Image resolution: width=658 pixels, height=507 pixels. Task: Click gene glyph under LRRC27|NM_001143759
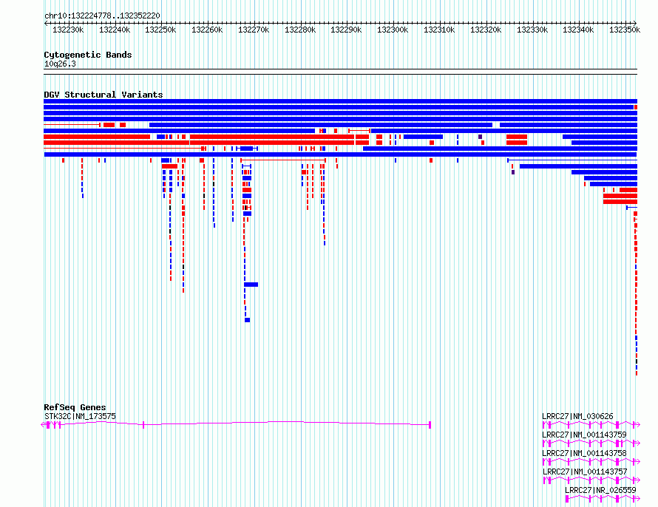591,443
